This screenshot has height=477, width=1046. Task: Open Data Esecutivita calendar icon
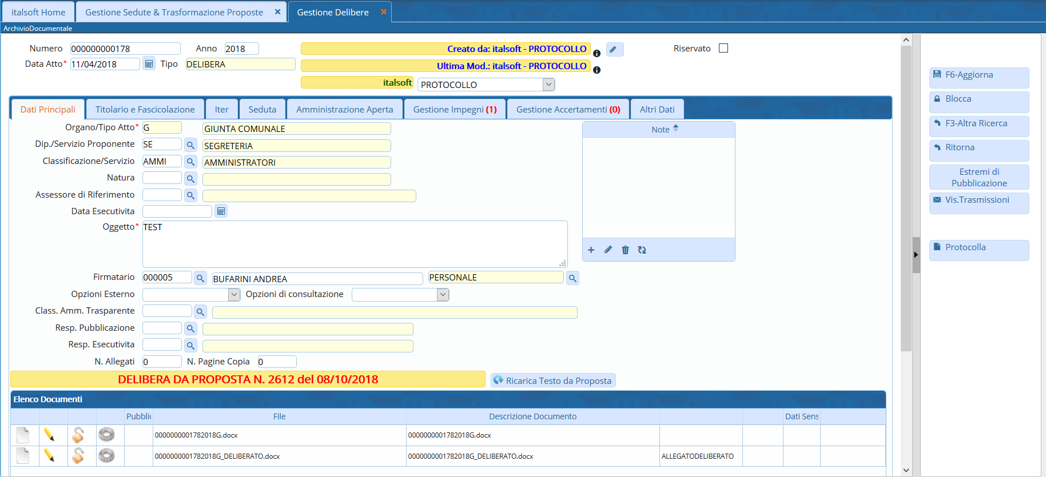click(x=221, y=211)
